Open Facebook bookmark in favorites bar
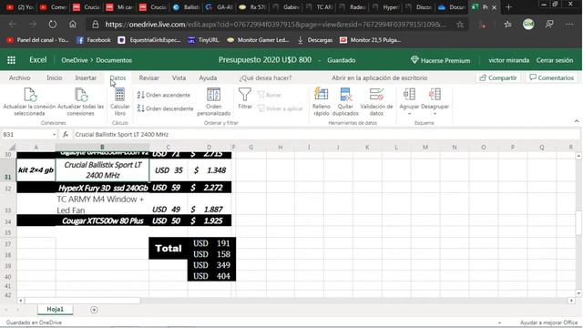This screenshot has width=583, height=328. [x=94, y=40]
